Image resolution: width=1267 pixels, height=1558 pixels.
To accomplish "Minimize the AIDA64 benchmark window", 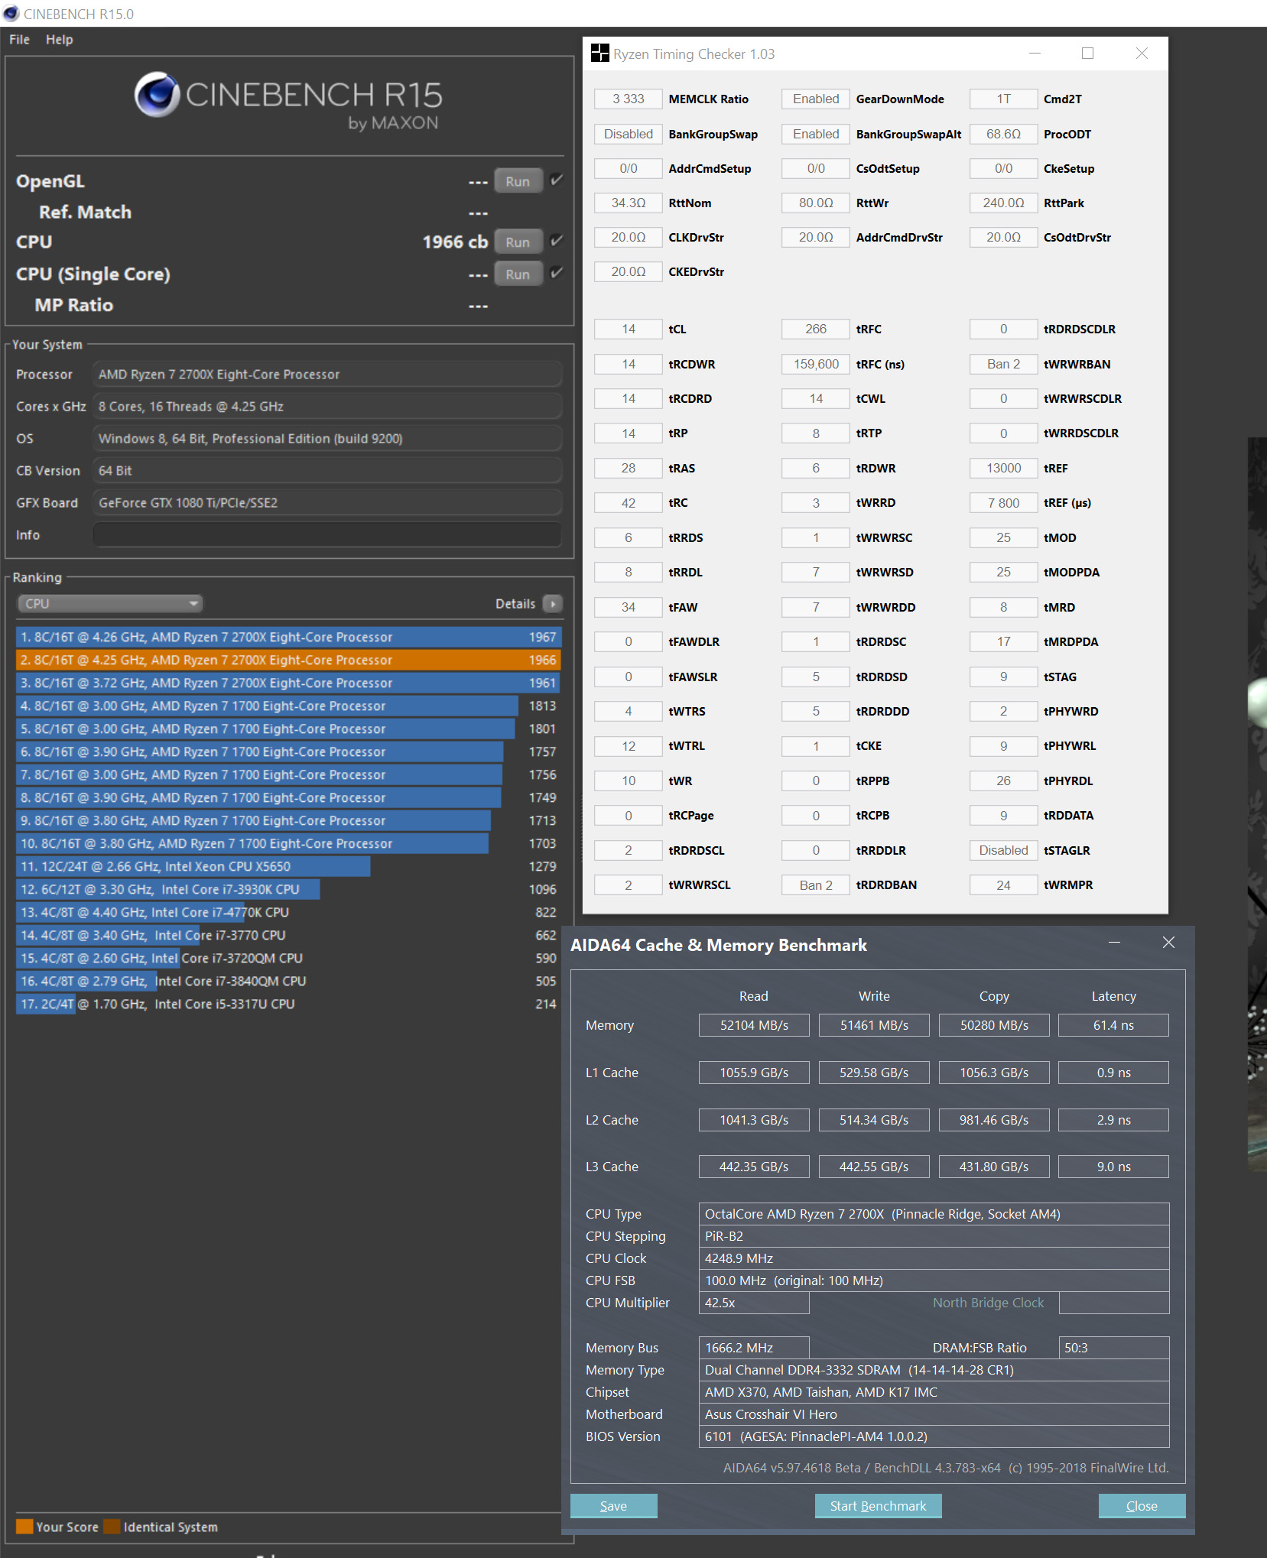I will pos(1114,943).
